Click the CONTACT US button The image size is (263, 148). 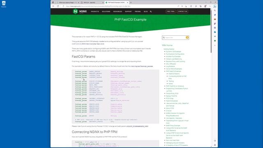click(x=182, y=12)
